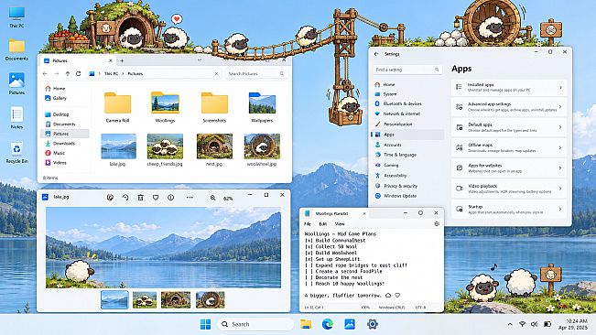Image resolution: width=596 pixels, height=335 pixels.
Task: Open Notepad settings gear icon
Action: pos(437,224)
